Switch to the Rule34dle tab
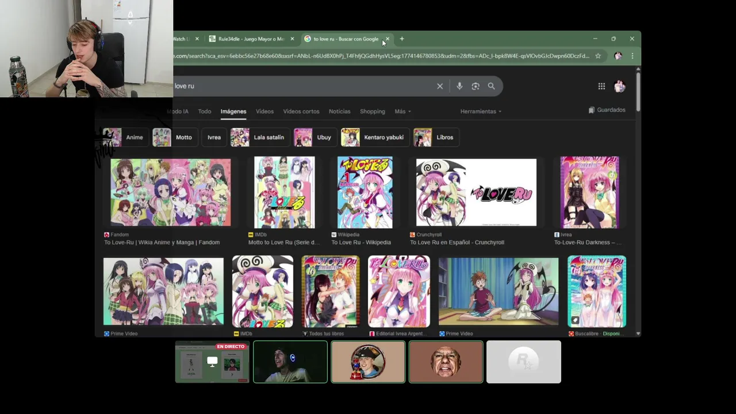The height and width of the screenshot is (414, 736). pos(250,39)
